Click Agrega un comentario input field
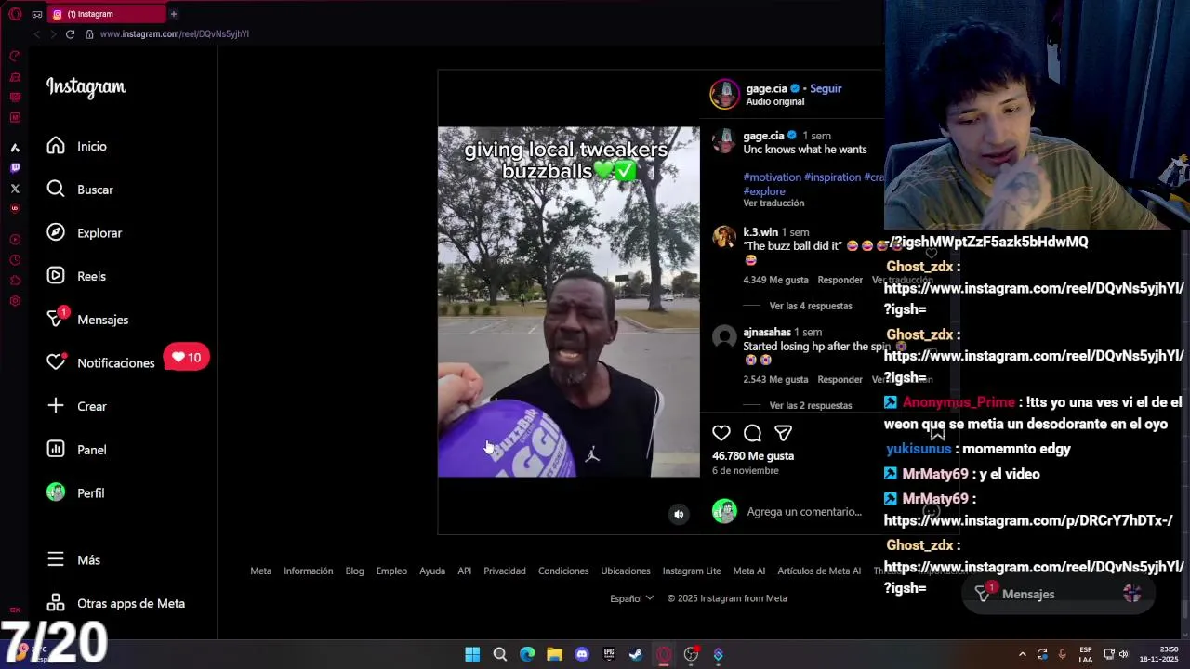This screenshot has width=1190, height=669. pyautogui.click(x=804, y=512)
